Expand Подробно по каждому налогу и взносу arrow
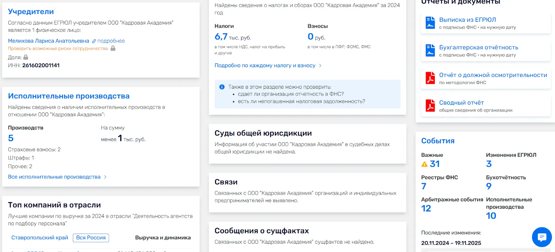Viewport: 555px width, 252px height. (x=320, y=66)
